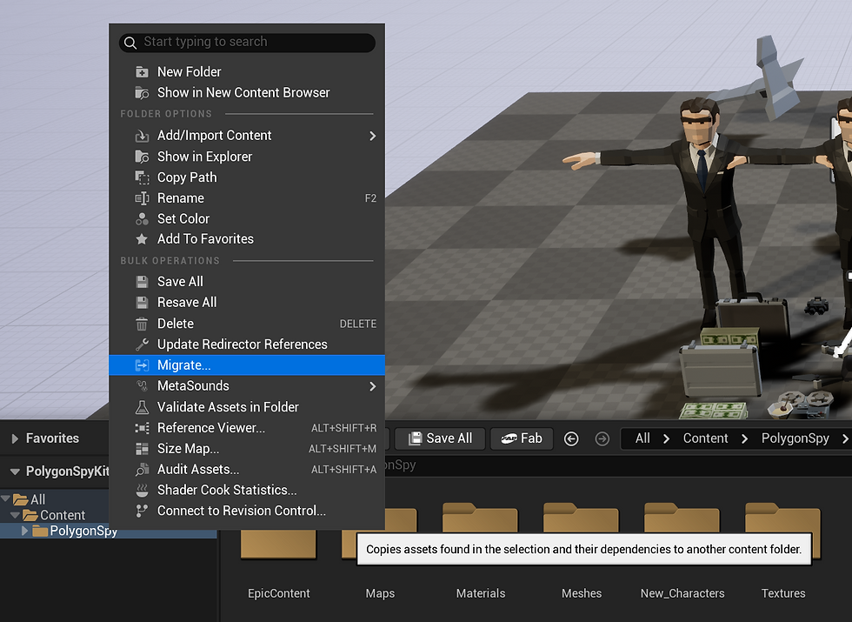Click the Show in Explorer folder icon
The width and height of the screenshot is (852, 622).
click(142, 157)
